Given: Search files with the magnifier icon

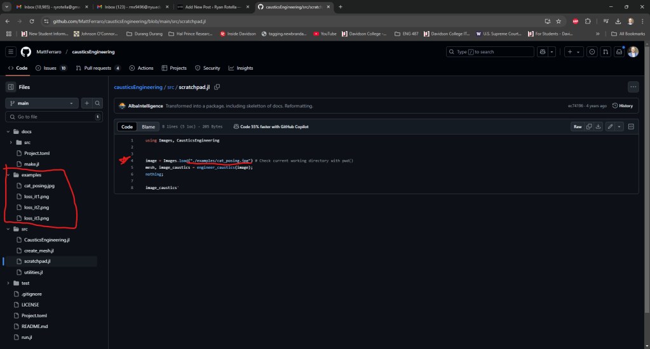Looking at the screenshot, I should [98, 103].
